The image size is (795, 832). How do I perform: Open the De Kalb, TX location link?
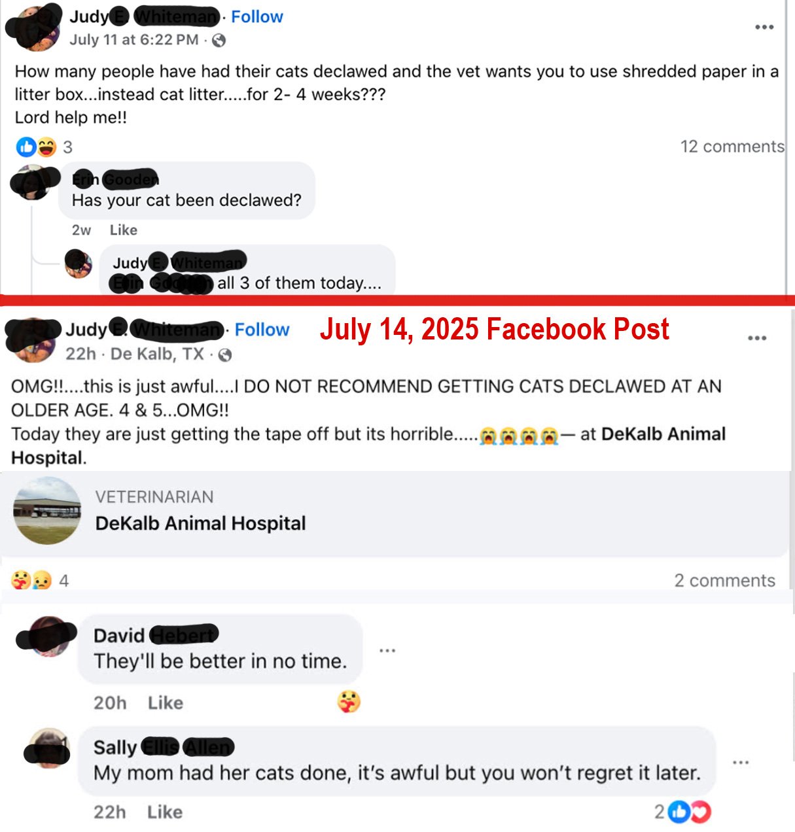point(157,355)
